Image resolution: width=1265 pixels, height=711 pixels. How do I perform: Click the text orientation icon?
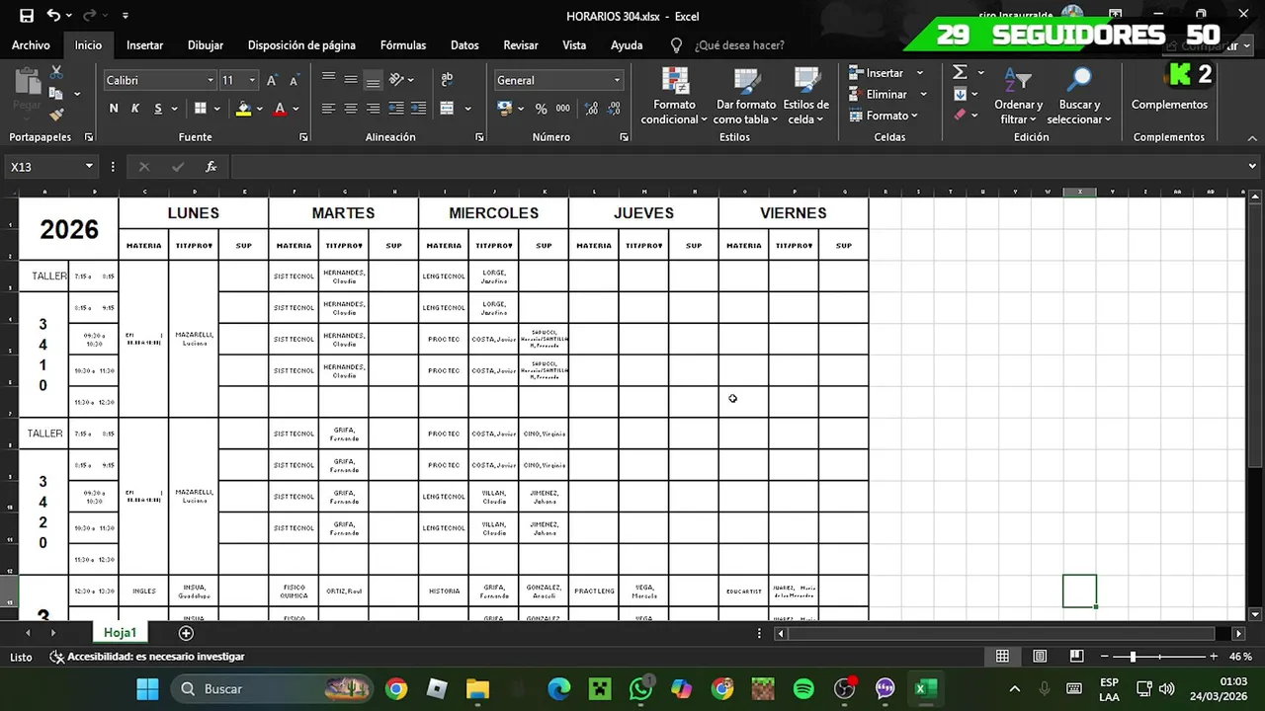coord(396,80)
